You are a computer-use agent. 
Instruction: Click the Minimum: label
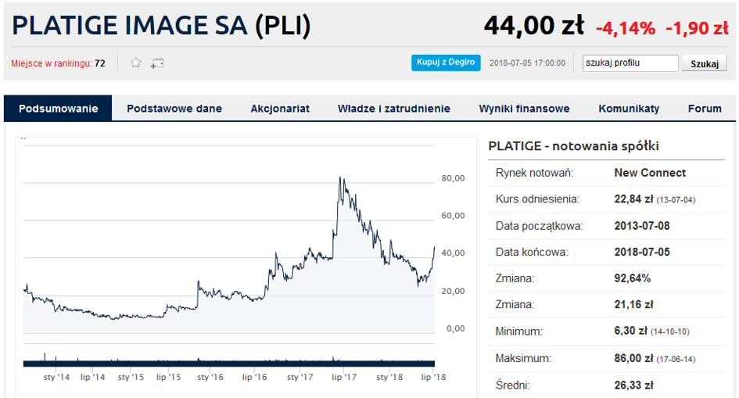pos(518,332)
